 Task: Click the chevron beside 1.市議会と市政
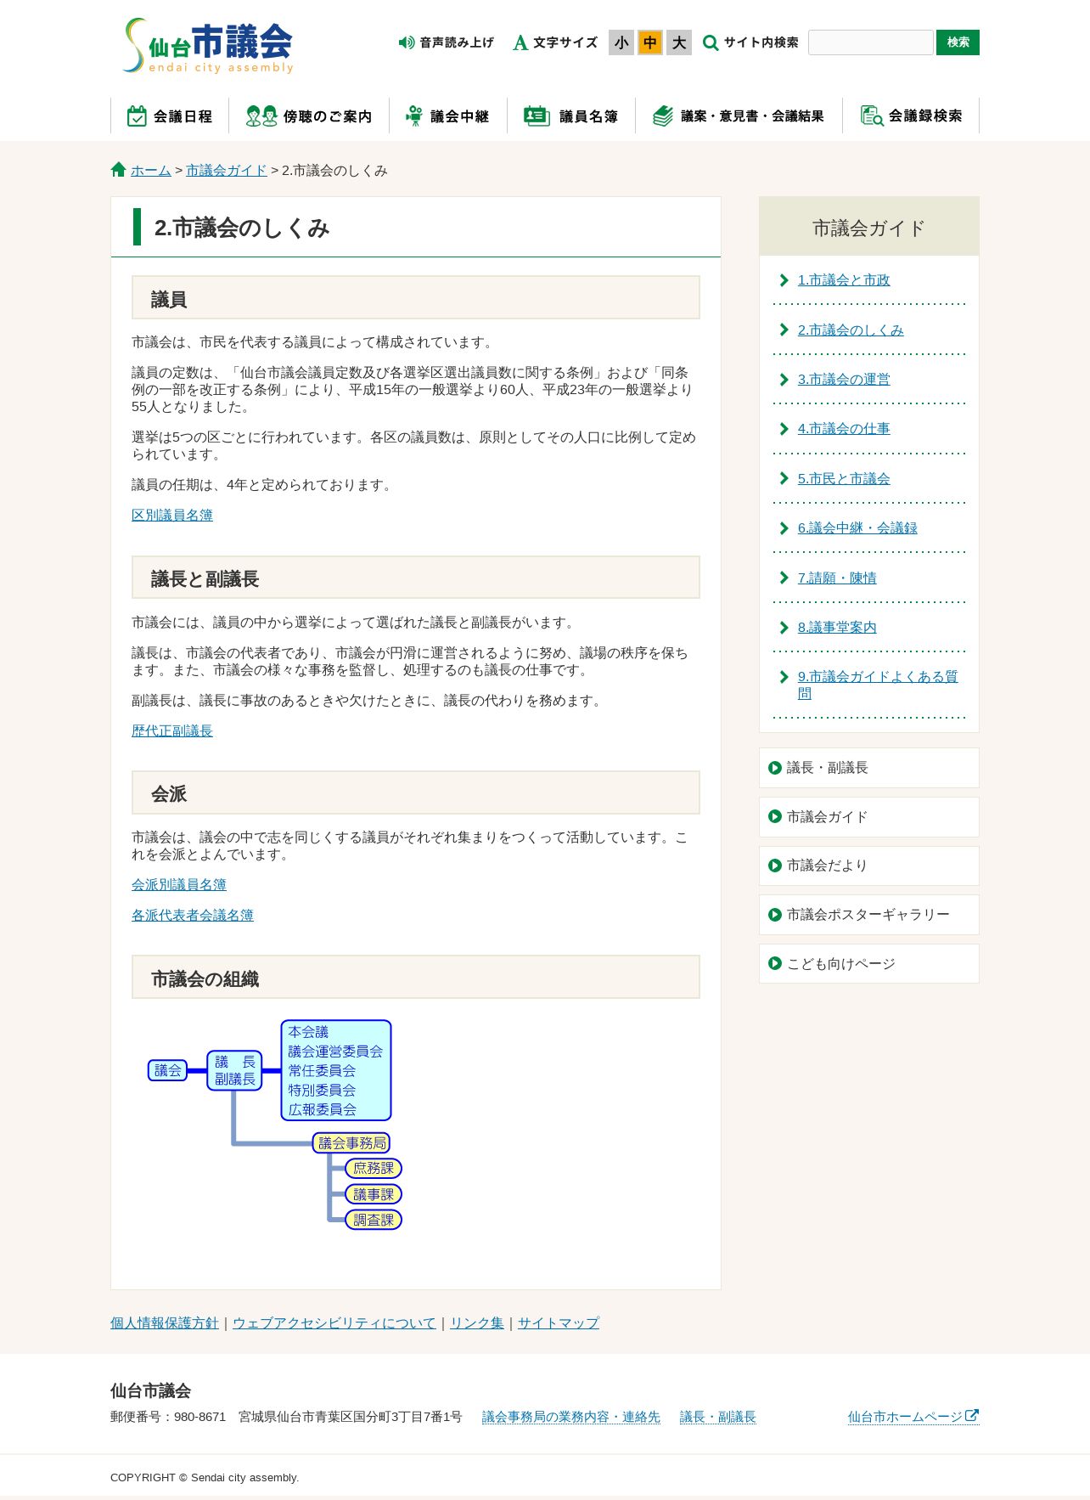[784, 280]
